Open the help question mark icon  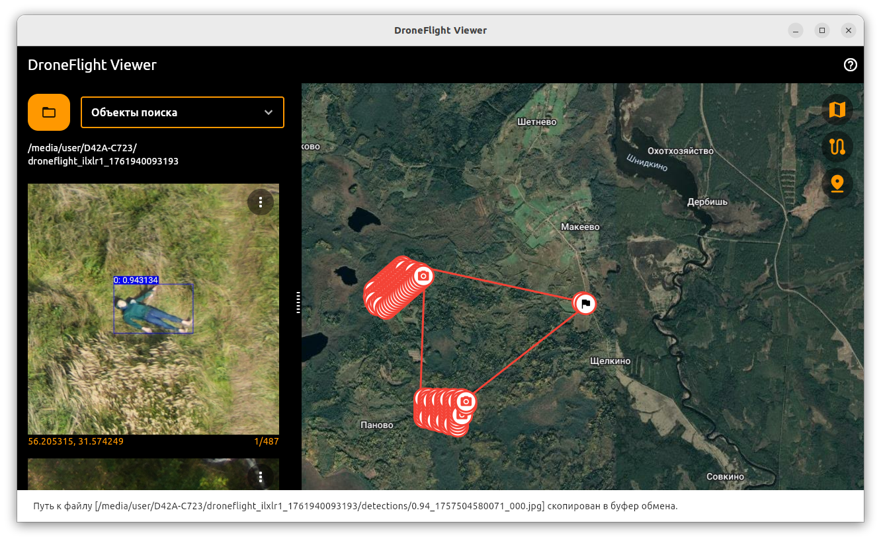tap(851, 65)
